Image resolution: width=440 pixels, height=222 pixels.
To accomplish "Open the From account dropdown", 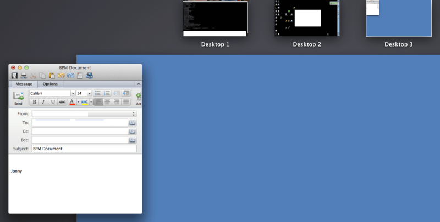I will click(x=84, y=114).
